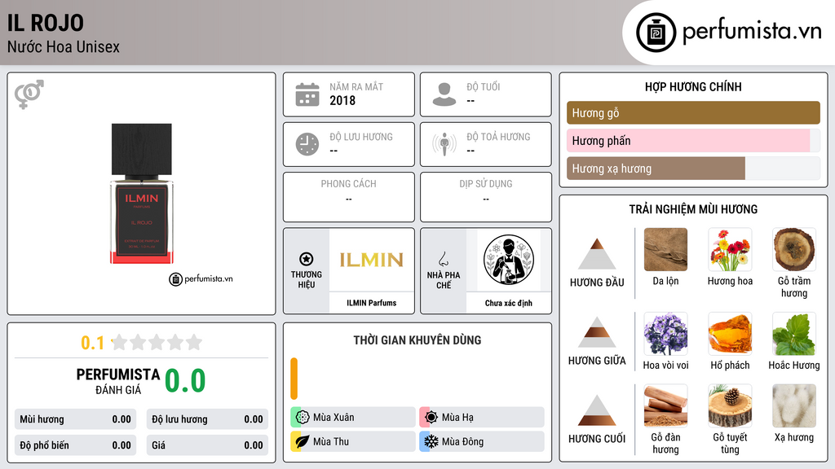Screen dimensions: 835x469
Task: Select the Mùa Đông season chip
Action: point(482,441)
